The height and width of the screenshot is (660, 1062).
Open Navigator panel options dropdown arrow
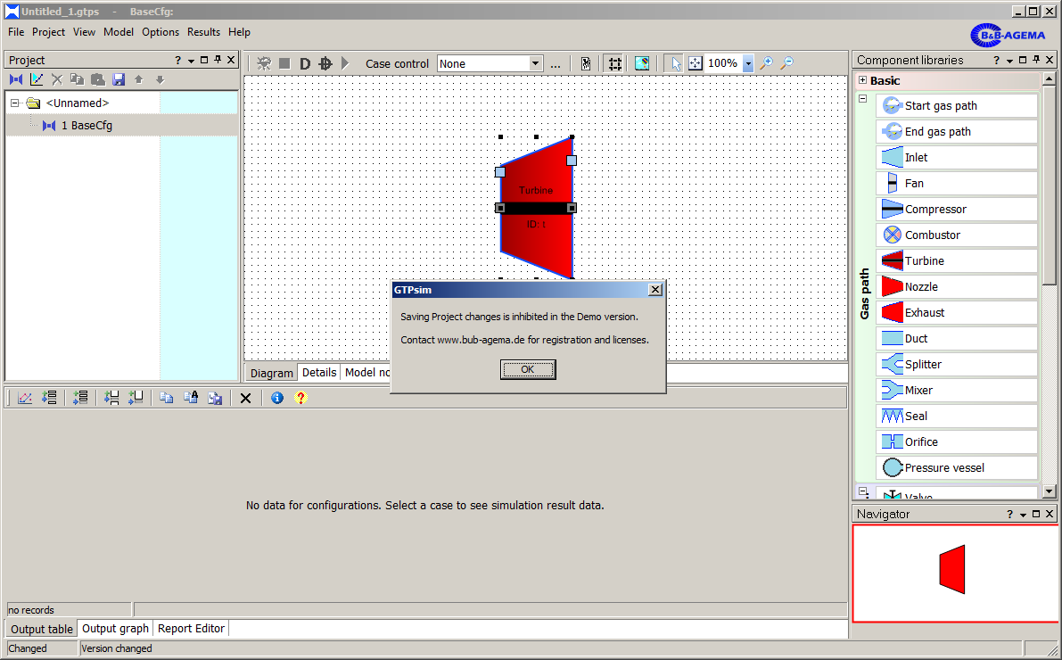[1023, 515]
